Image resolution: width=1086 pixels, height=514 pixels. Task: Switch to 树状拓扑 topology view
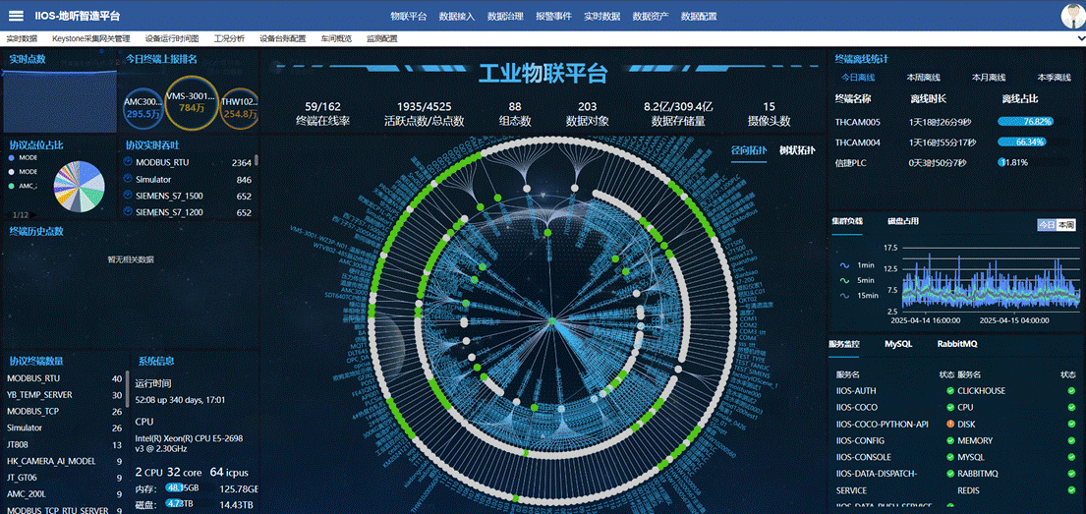(x=797, y=150)
